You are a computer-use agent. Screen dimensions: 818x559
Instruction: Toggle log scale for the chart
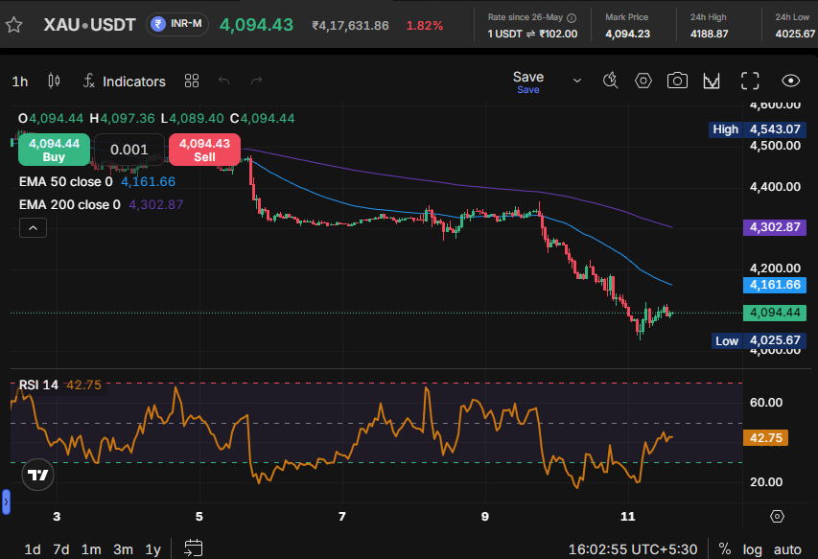coord(752,549)
